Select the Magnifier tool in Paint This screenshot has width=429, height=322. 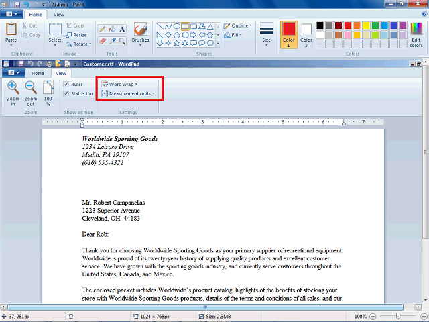[x=122, y=41]
